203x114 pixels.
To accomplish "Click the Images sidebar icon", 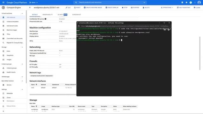I will tap(3, 60).
